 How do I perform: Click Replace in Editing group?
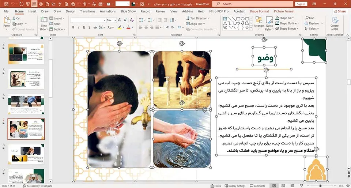coord(312,23)
